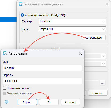Enable the Показать пароль checkbox
Screen dimensions: 111x108
tap(5, 88)
